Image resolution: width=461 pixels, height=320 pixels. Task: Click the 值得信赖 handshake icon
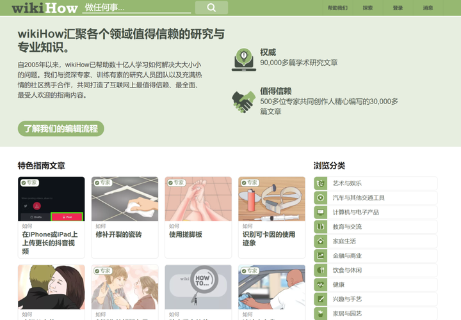pyautogui.click(x=244, y=102)
